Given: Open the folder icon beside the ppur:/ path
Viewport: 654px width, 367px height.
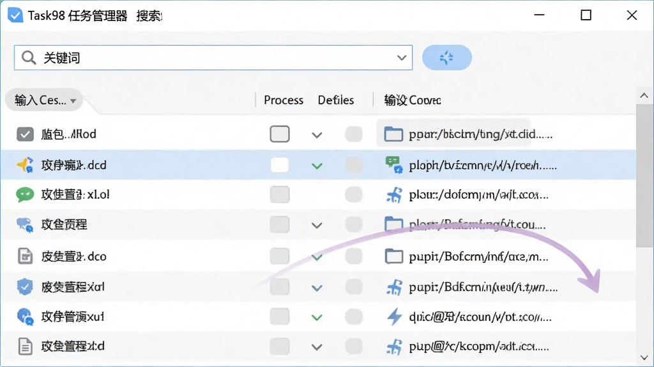Looking at the screenshot, I should [393, 134].
